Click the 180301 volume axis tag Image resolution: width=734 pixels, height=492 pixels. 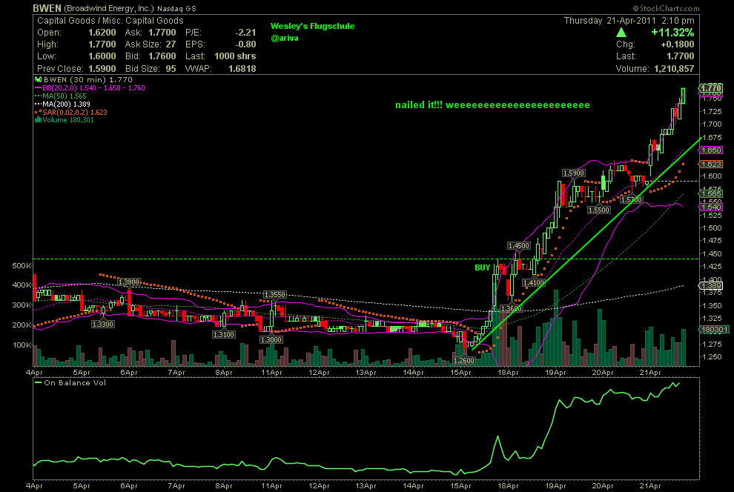click(x=714, y=329)
